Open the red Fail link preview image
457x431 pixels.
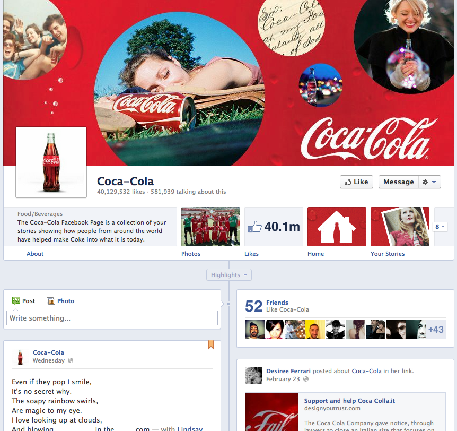pos(271,412)
